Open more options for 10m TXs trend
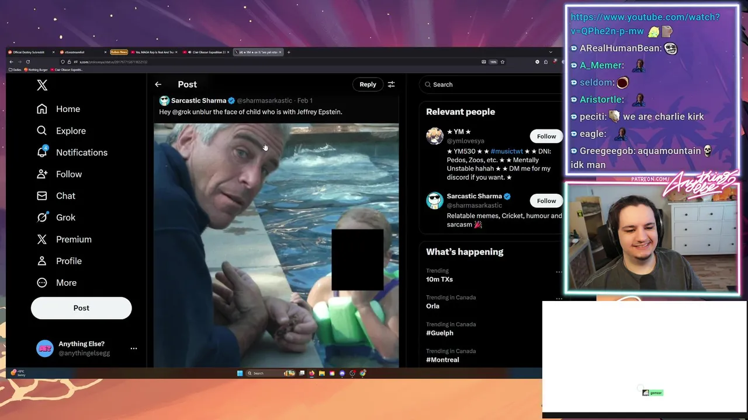This screenshot has width=748, height=420. click(559, 272)
